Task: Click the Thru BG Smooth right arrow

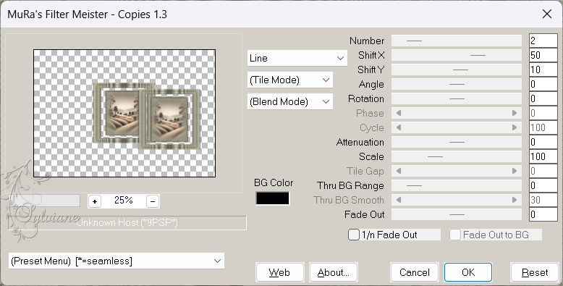Action: [x=515, y=200]
